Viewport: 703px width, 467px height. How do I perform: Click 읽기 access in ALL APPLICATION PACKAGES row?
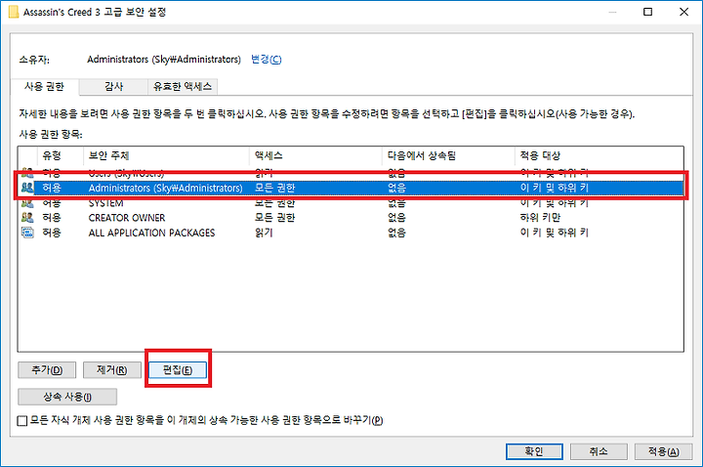[x=264, y=233]
